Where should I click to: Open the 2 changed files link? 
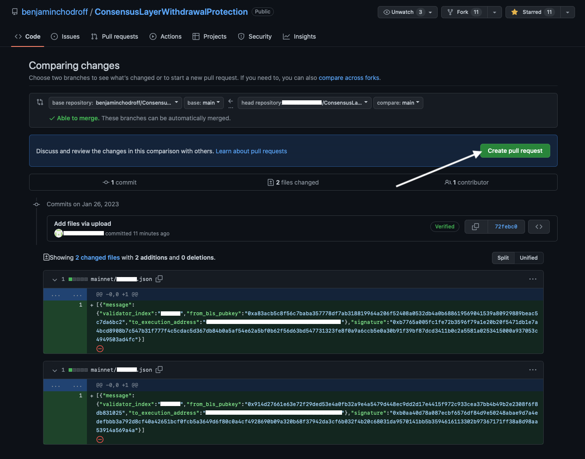[x=97, y=258]
